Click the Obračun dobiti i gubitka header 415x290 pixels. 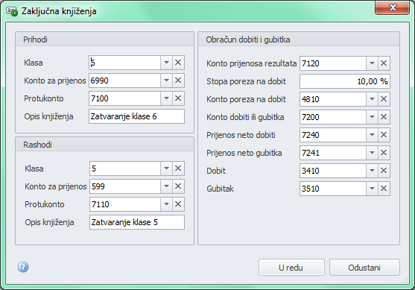299,40
